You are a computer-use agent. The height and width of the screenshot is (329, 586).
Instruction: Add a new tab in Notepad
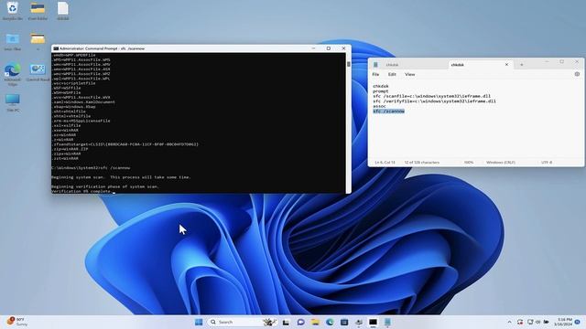pyautogui.click(x=522, y=65)
